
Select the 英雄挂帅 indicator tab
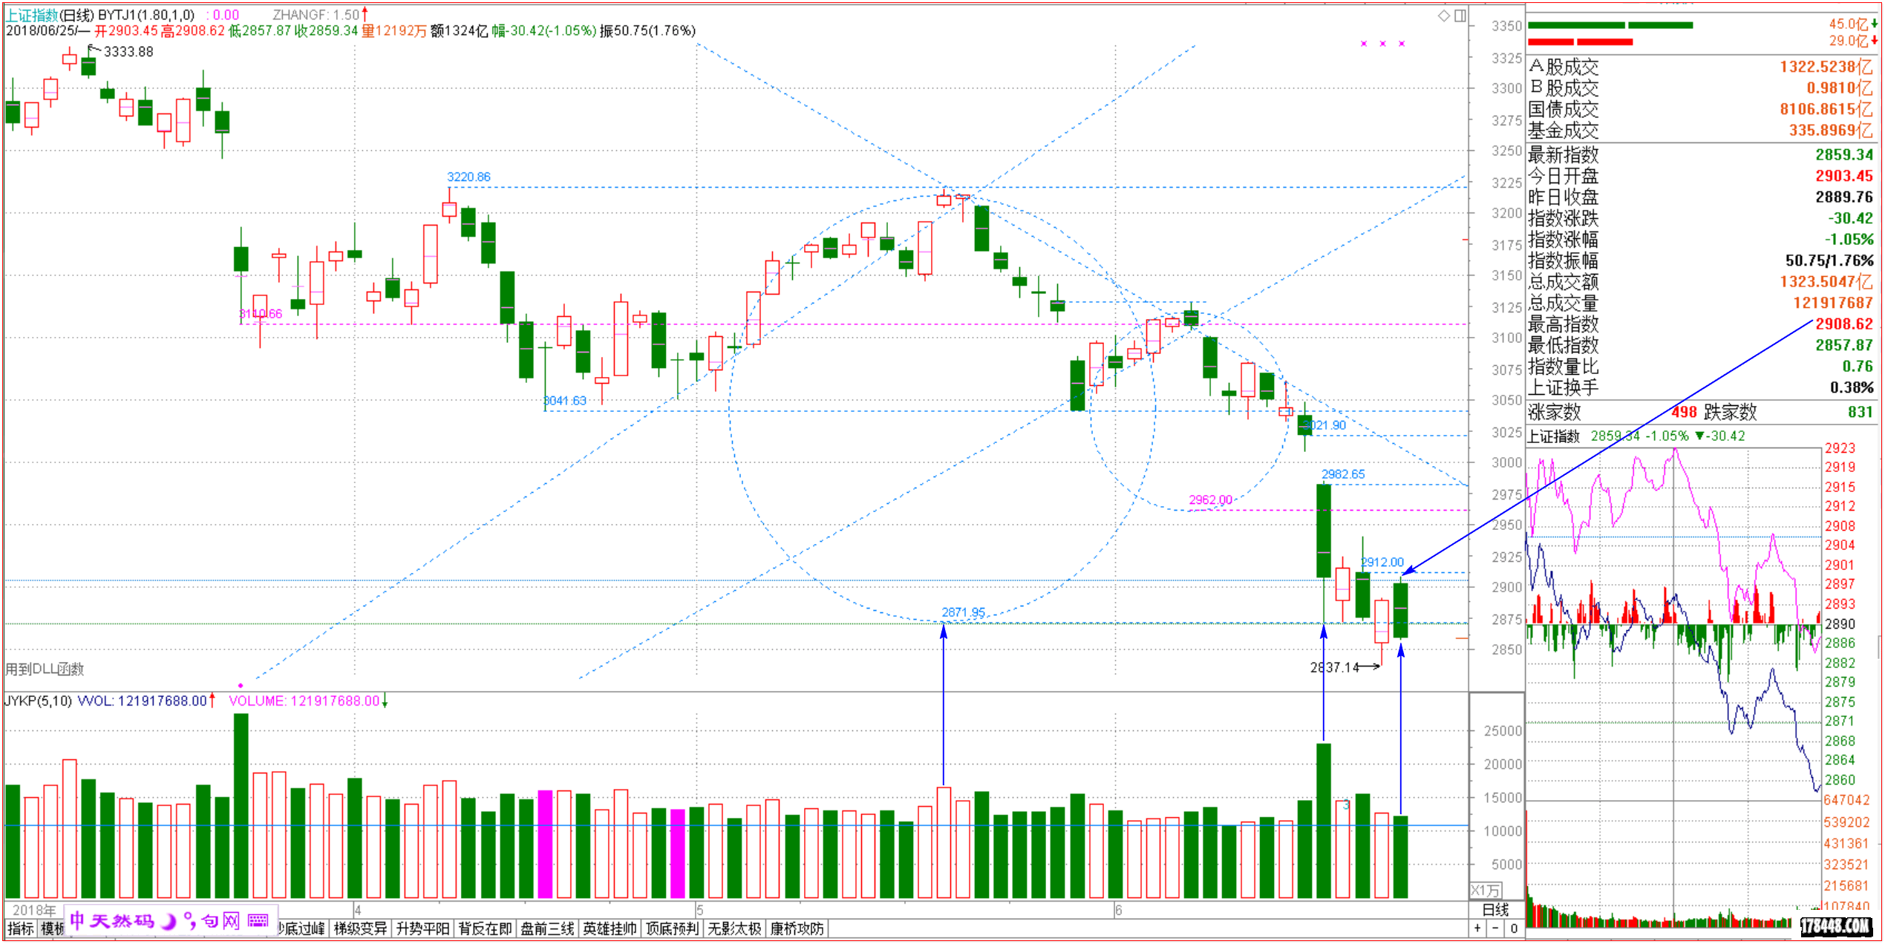coord(610,928)
